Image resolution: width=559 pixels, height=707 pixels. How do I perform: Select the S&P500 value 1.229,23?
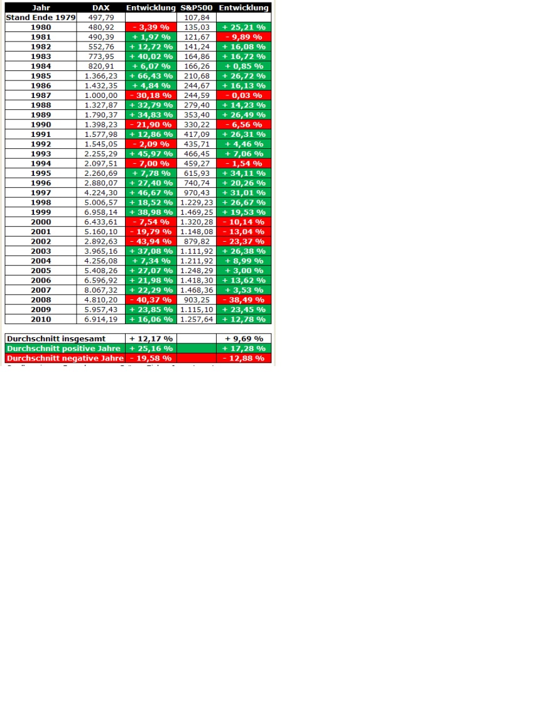click(x=197, y=202)
